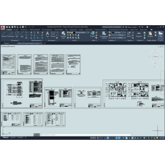Open the Layer Properties (Свойства слоя) manager

pyautogui.click(x=63, y=35)
